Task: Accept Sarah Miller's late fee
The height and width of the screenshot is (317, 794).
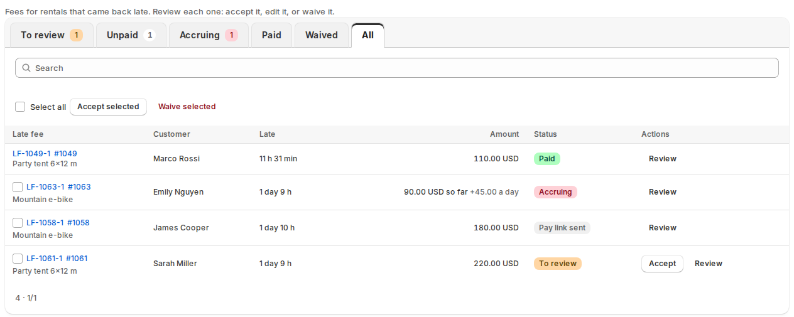Action: click(662, 264)
